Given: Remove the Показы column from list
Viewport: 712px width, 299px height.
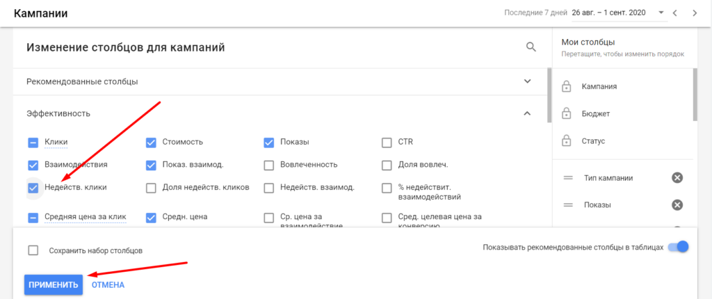Looking at the screenshot, I should [677, 205].
